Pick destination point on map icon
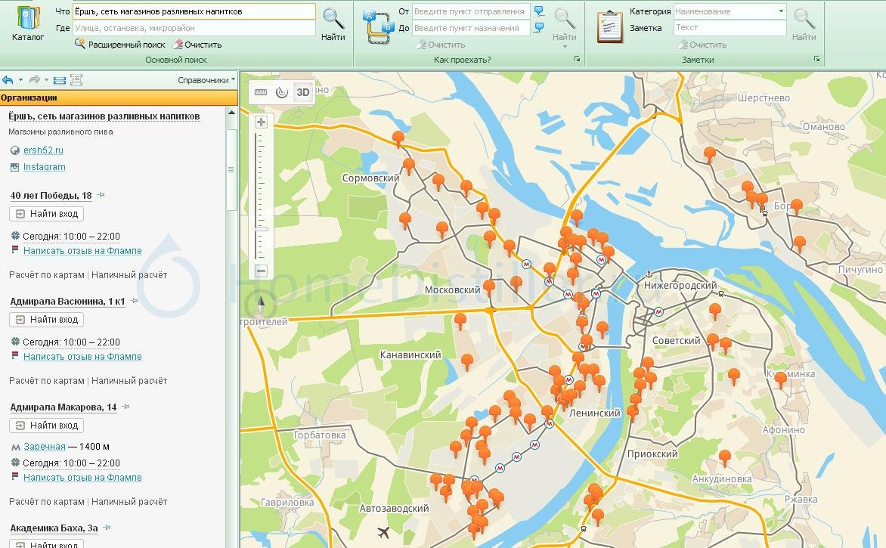Viewport: 886px width, 548px height. [x=539, y=27]
